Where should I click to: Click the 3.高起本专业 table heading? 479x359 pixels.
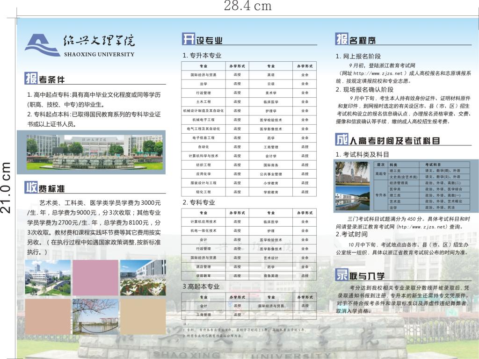point(201,287)
